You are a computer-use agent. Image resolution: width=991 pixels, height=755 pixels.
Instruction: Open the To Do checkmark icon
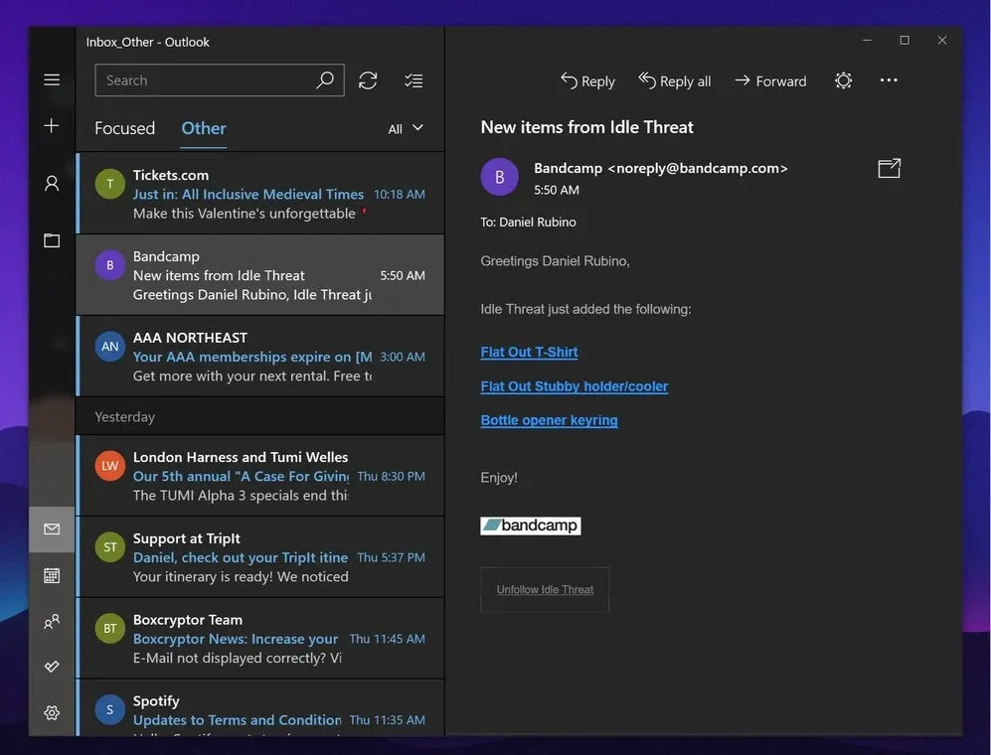pyautogui.click(x=52, y=667)
